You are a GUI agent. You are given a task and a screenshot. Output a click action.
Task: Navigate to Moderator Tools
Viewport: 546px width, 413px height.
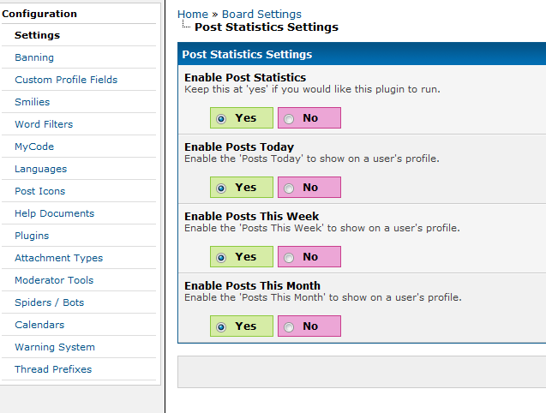coord(54,280)
